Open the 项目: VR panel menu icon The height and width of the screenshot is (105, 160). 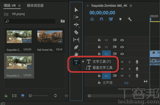[19, 6]
